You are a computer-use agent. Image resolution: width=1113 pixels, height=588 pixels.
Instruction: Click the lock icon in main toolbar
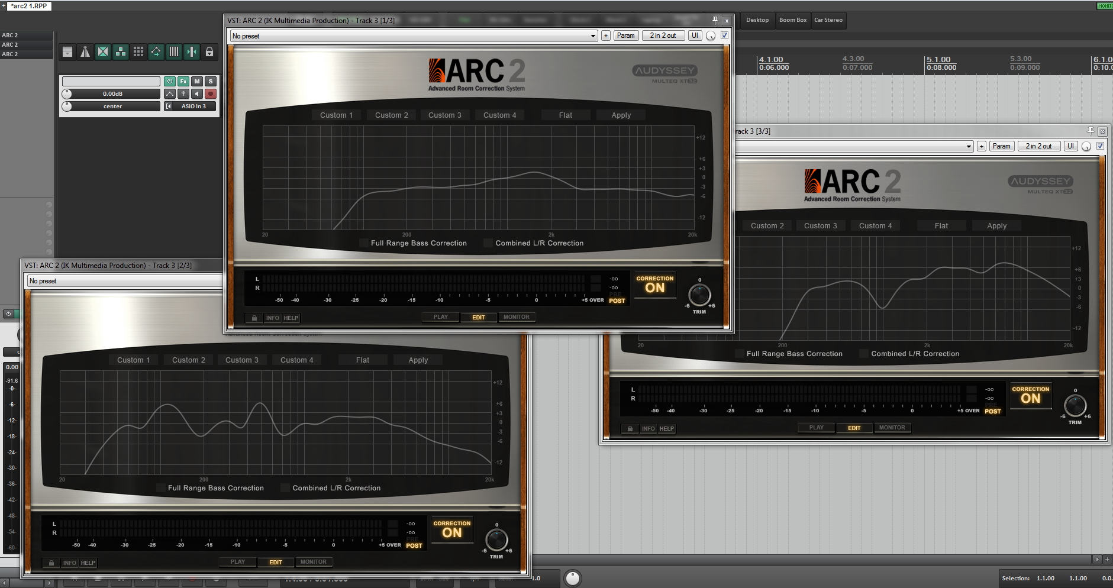(209, 52)
